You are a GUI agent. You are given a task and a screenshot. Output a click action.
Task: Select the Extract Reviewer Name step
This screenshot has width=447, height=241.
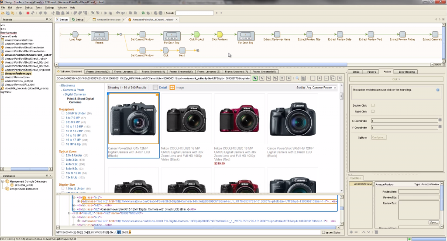(277, 34)
